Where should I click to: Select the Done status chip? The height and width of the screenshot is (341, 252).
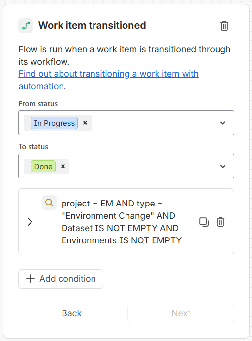point(43,167)
